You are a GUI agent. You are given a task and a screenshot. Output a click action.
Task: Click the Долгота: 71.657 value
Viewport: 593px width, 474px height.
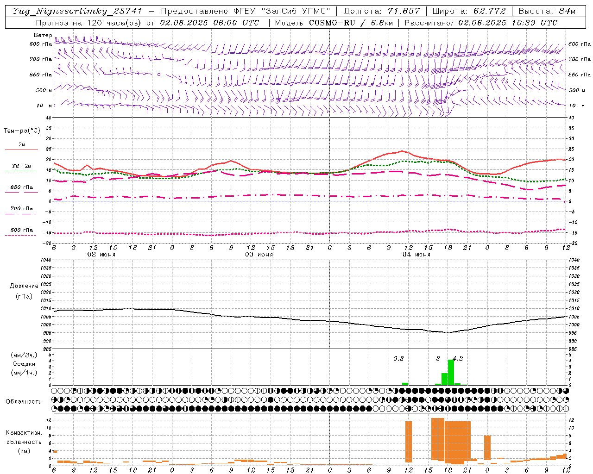[382, 11]
